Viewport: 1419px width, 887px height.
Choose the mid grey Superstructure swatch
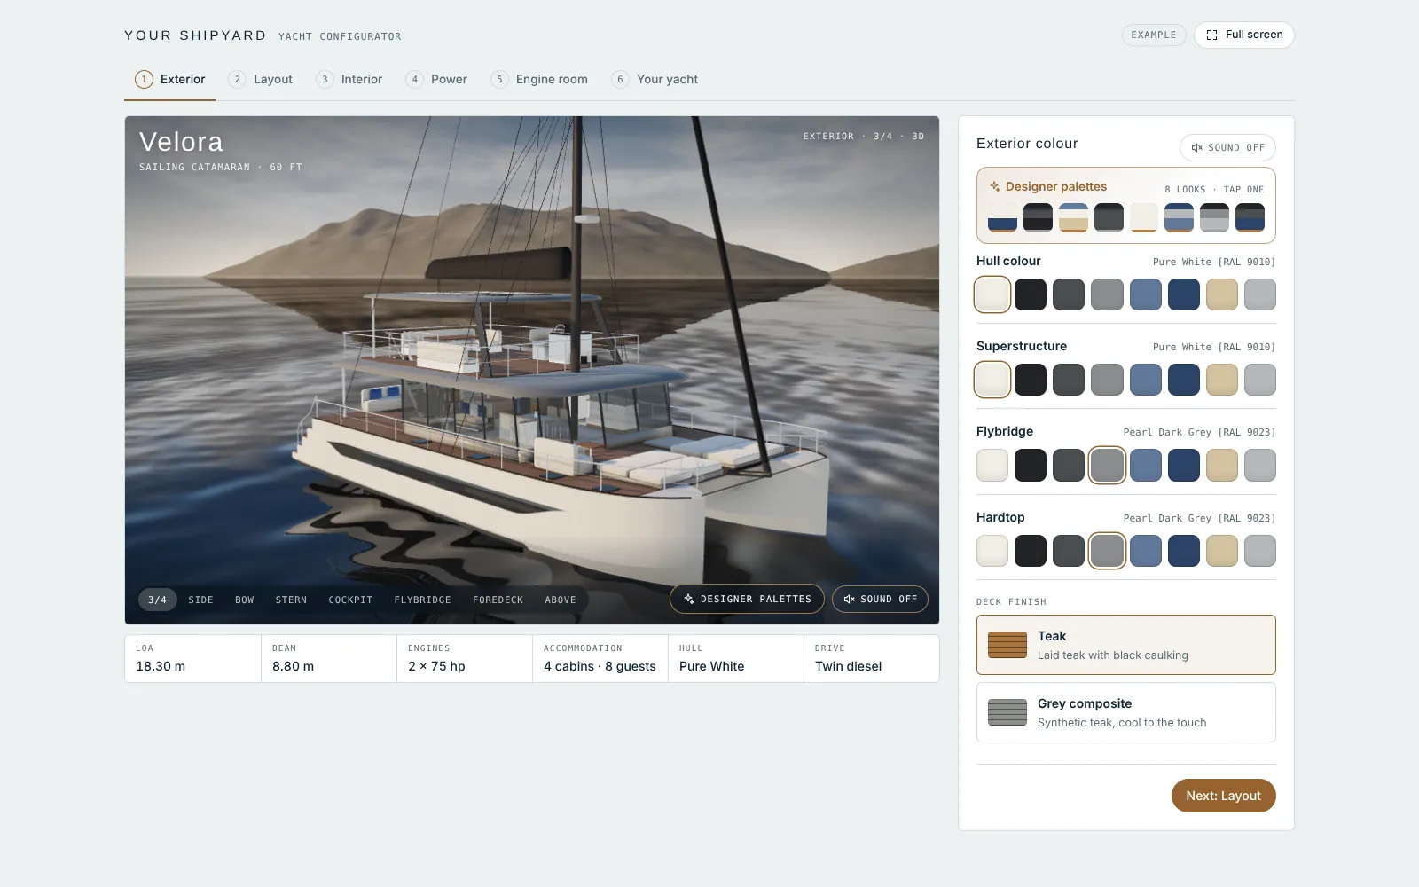[1107, 380]
